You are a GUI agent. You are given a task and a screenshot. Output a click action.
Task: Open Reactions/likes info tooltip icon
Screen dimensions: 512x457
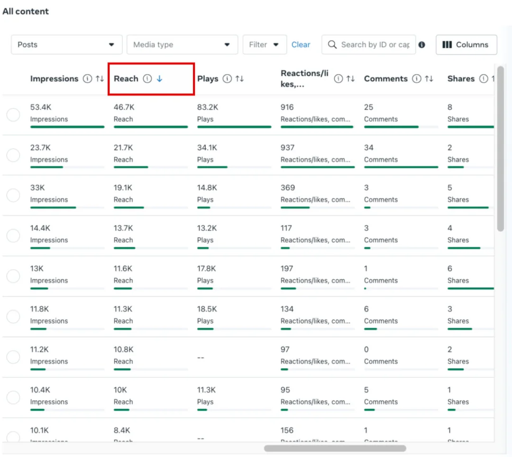coord(338,79)
